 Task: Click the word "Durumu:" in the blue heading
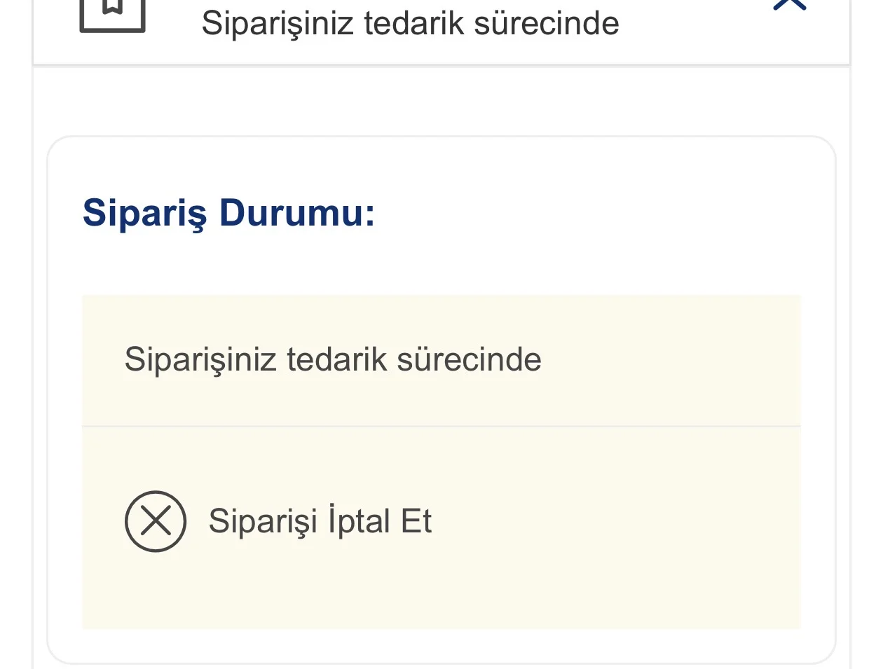point(297,213)
